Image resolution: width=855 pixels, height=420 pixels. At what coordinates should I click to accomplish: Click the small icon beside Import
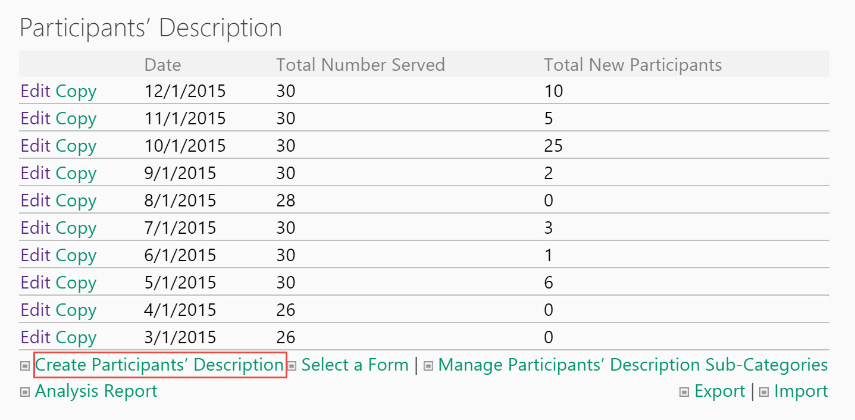[764, 393]
